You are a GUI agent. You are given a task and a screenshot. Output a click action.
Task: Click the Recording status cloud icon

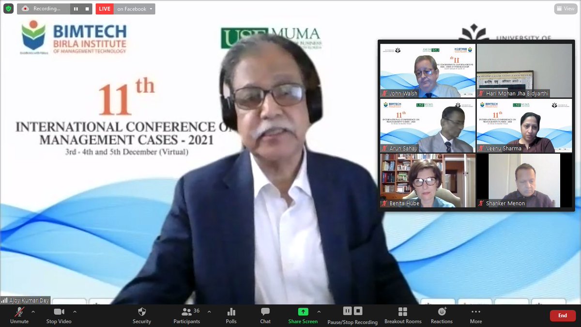click(26, 9)
